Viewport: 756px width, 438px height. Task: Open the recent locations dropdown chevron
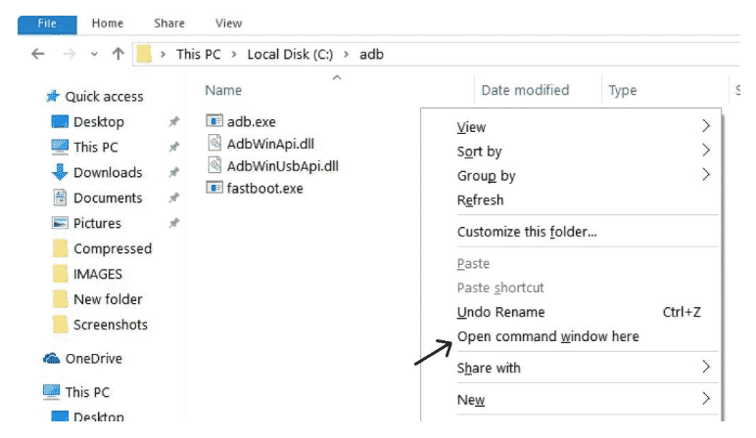pyautogui.click(x=94, y=55)
